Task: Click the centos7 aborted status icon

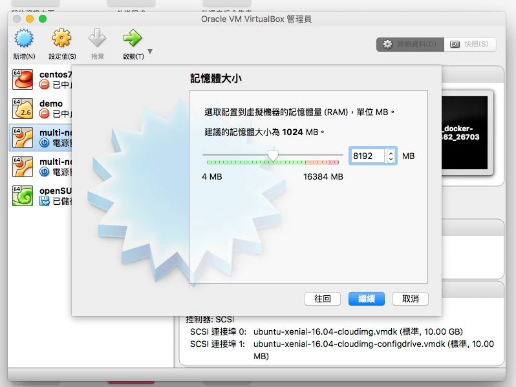Action: [45, 85]
